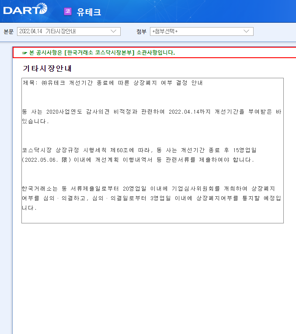
Task: Click the chevron arrow of 첨부선택 dropdown
Action: click(246, 31)
